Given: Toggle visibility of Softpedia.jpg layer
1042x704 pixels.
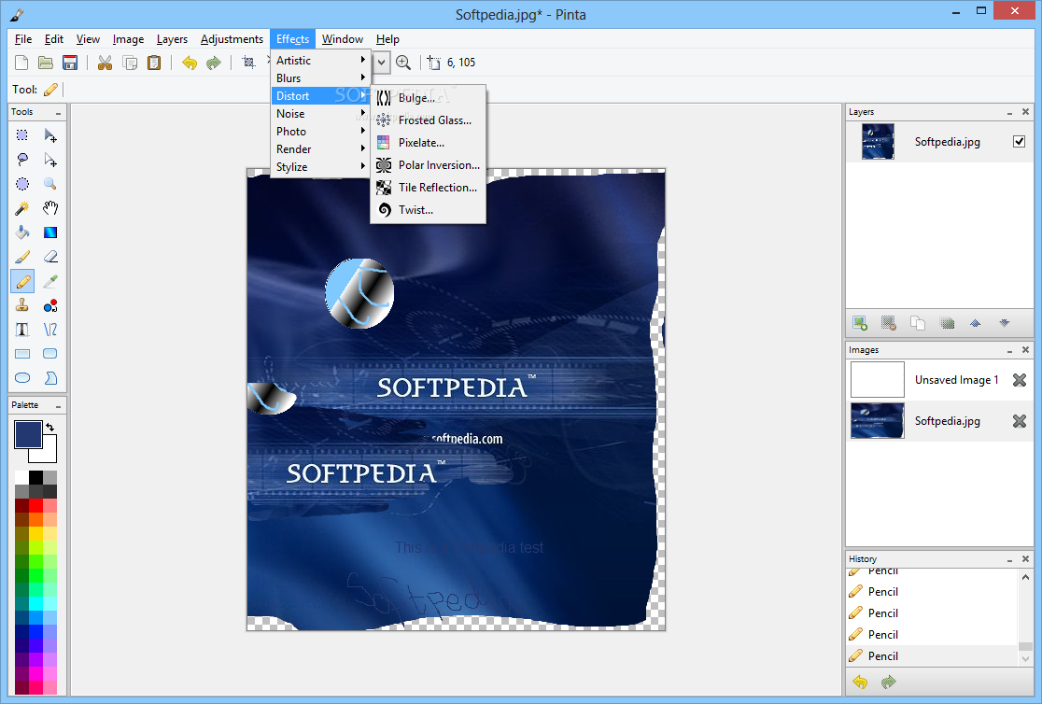Looking at the screenshot, I should point(1019,142).
